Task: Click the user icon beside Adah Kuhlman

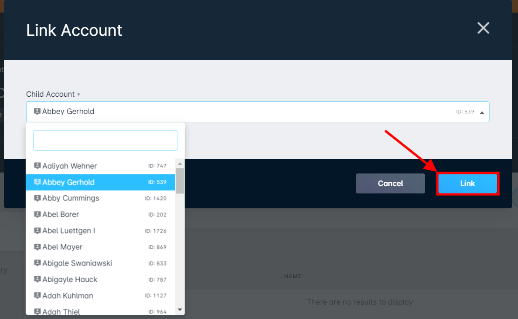Action: 37,296
